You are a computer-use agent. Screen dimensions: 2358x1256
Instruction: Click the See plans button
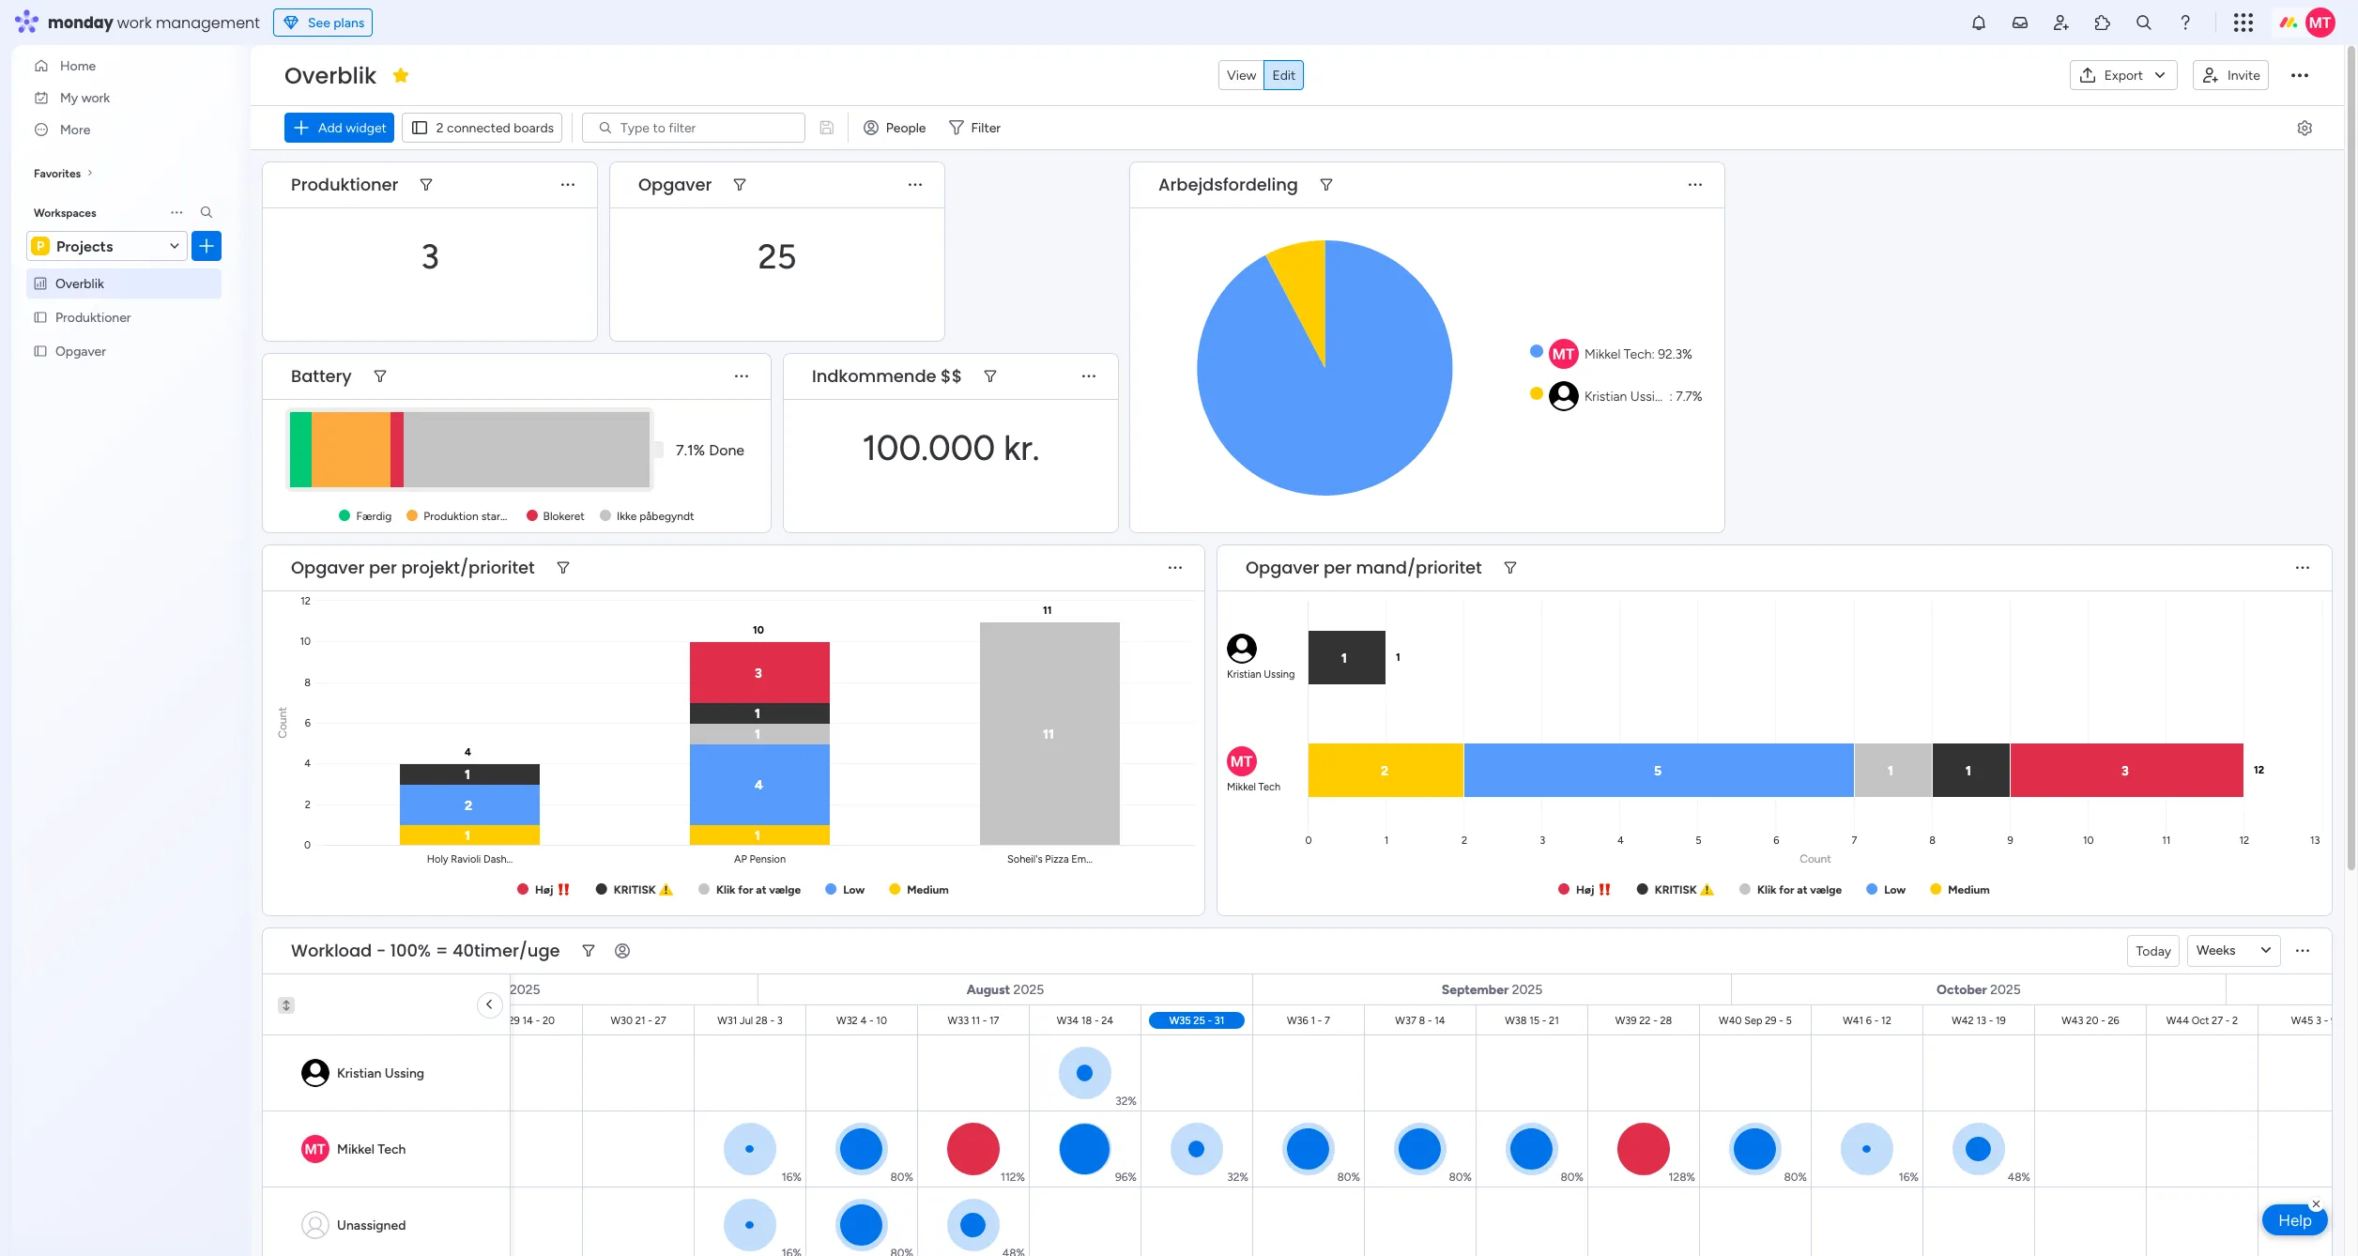323,23
